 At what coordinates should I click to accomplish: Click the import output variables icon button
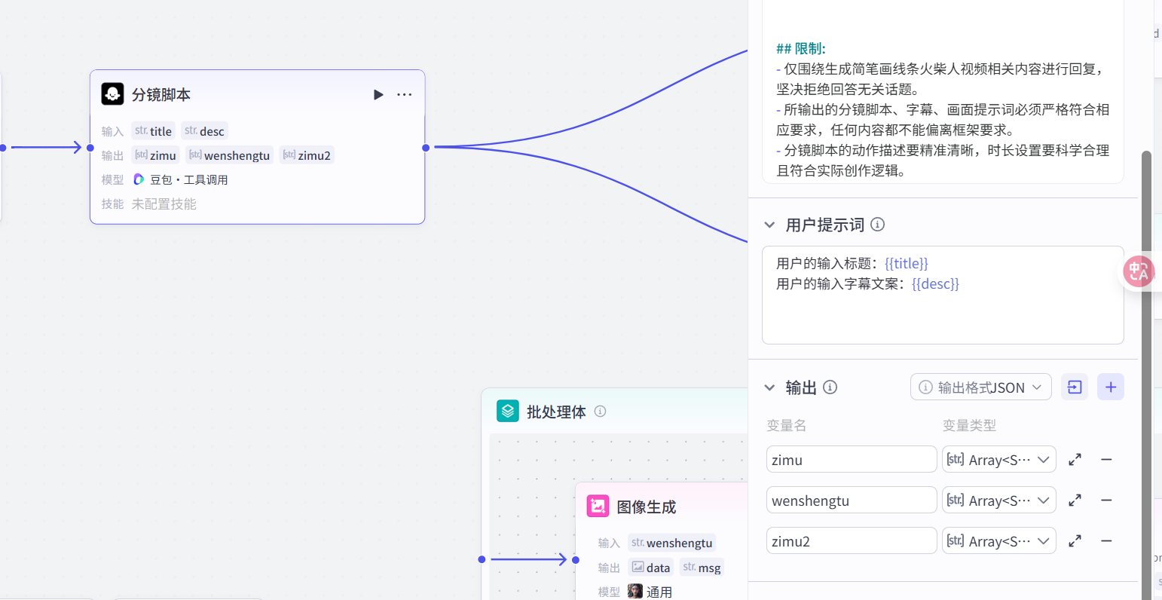click(1075, 387)
